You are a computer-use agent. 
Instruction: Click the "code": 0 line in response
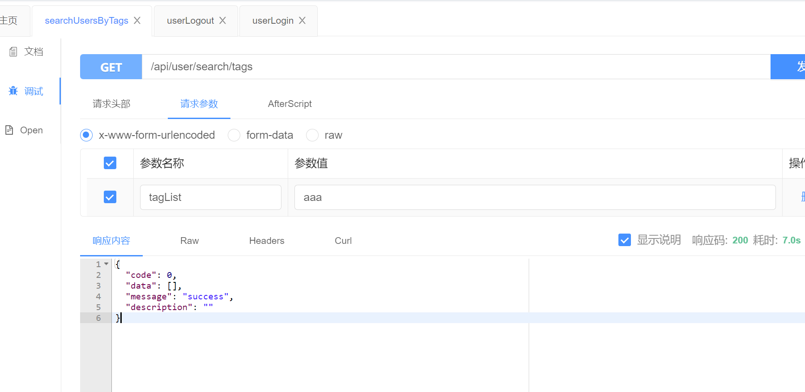(151, 275)
